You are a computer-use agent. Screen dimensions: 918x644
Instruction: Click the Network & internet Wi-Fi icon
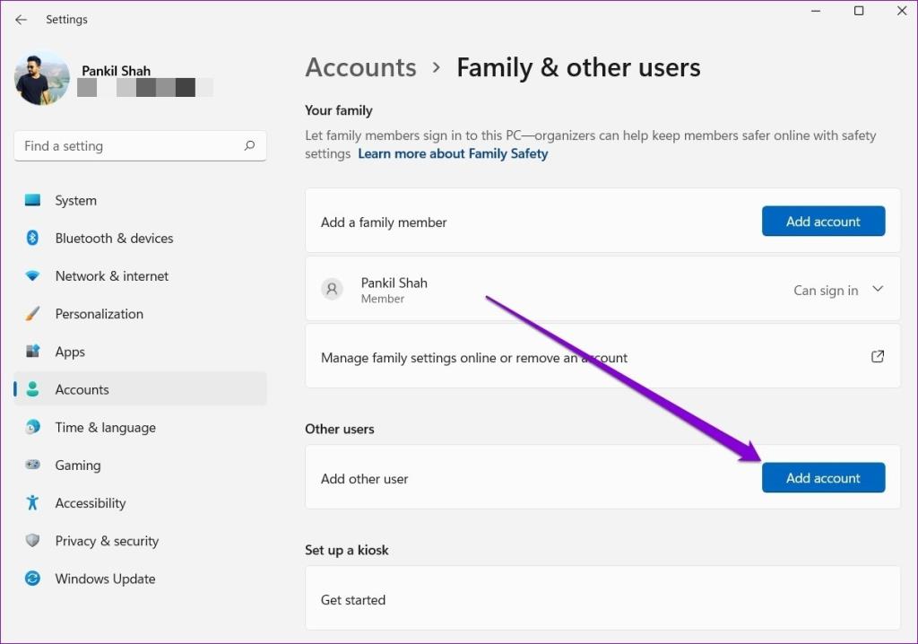33,276
